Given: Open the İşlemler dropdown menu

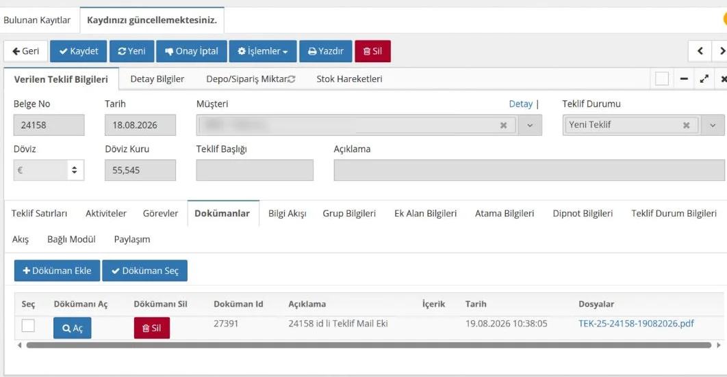Looking at the screenshot, I should coord(263,51).
